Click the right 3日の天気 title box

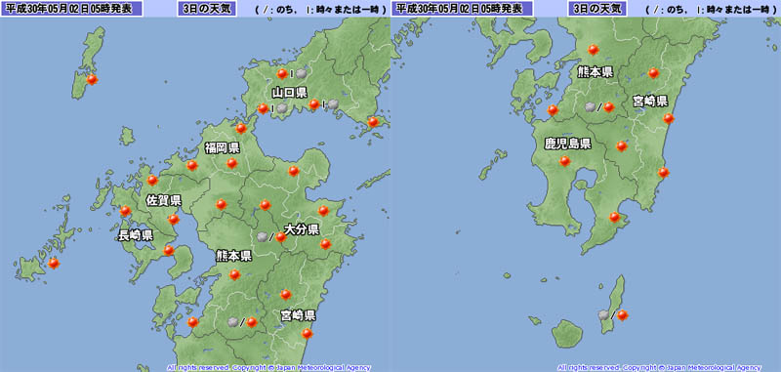pyautogui.click(x=597, y=9)
